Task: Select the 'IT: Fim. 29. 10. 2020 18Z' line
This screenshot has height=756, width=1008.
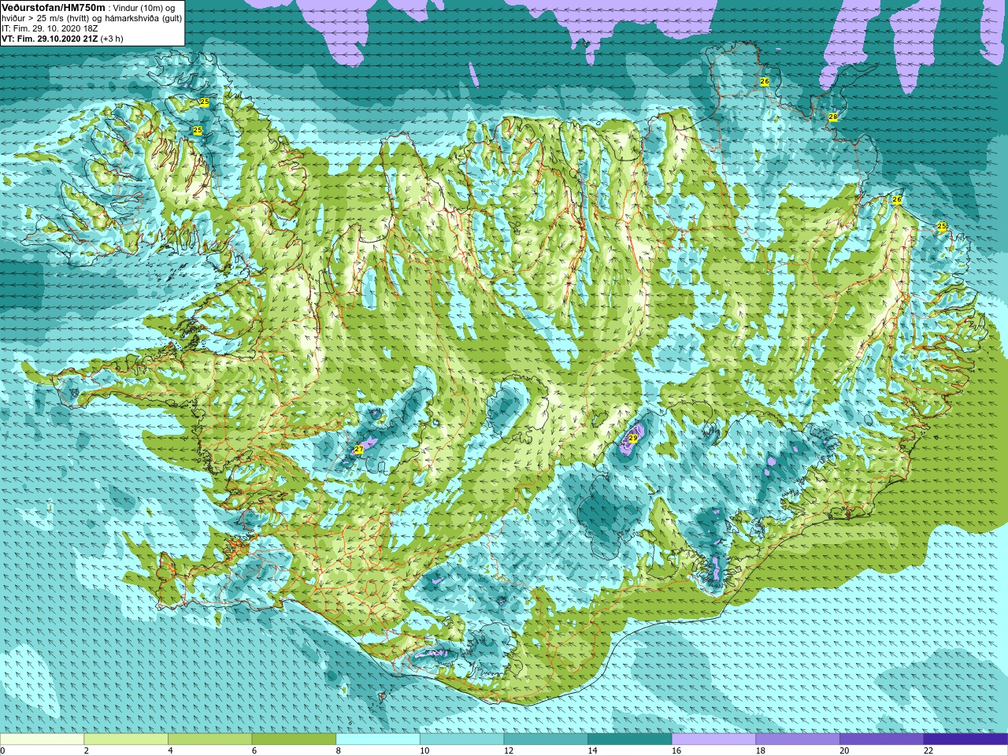Action: point(50,28)
